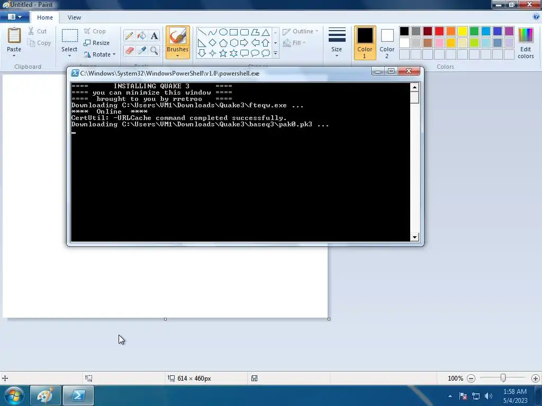Image resolution: width=542 pixels, height=406 pixels.
Task: Click the volume speaker tray icon
Action: click(x=489, y=396)
